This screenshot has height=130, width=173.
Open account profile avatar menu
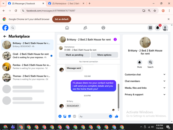point(165,28)
